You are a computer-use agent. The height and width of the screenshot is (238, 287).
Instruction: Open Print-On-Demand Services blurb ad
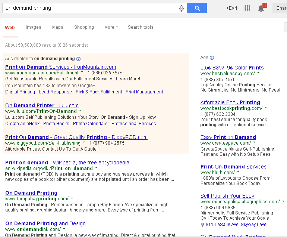tap(233, 166)
